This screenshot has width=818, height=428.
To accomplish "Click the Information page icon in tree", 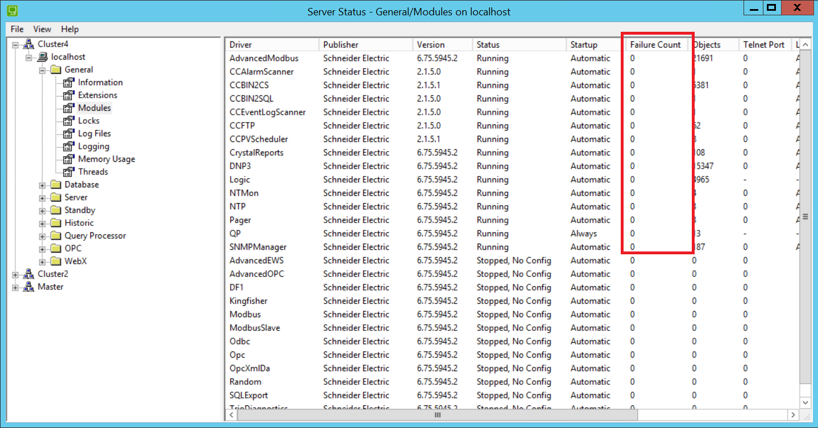I will pos(69,82).
